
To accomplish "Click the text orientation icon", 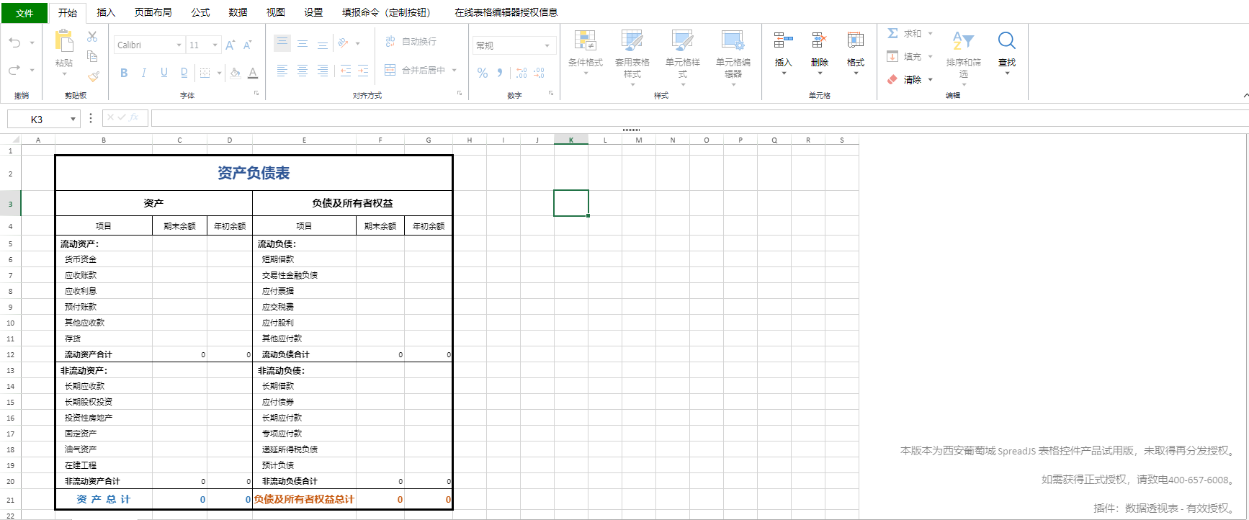I will point(344,43).
